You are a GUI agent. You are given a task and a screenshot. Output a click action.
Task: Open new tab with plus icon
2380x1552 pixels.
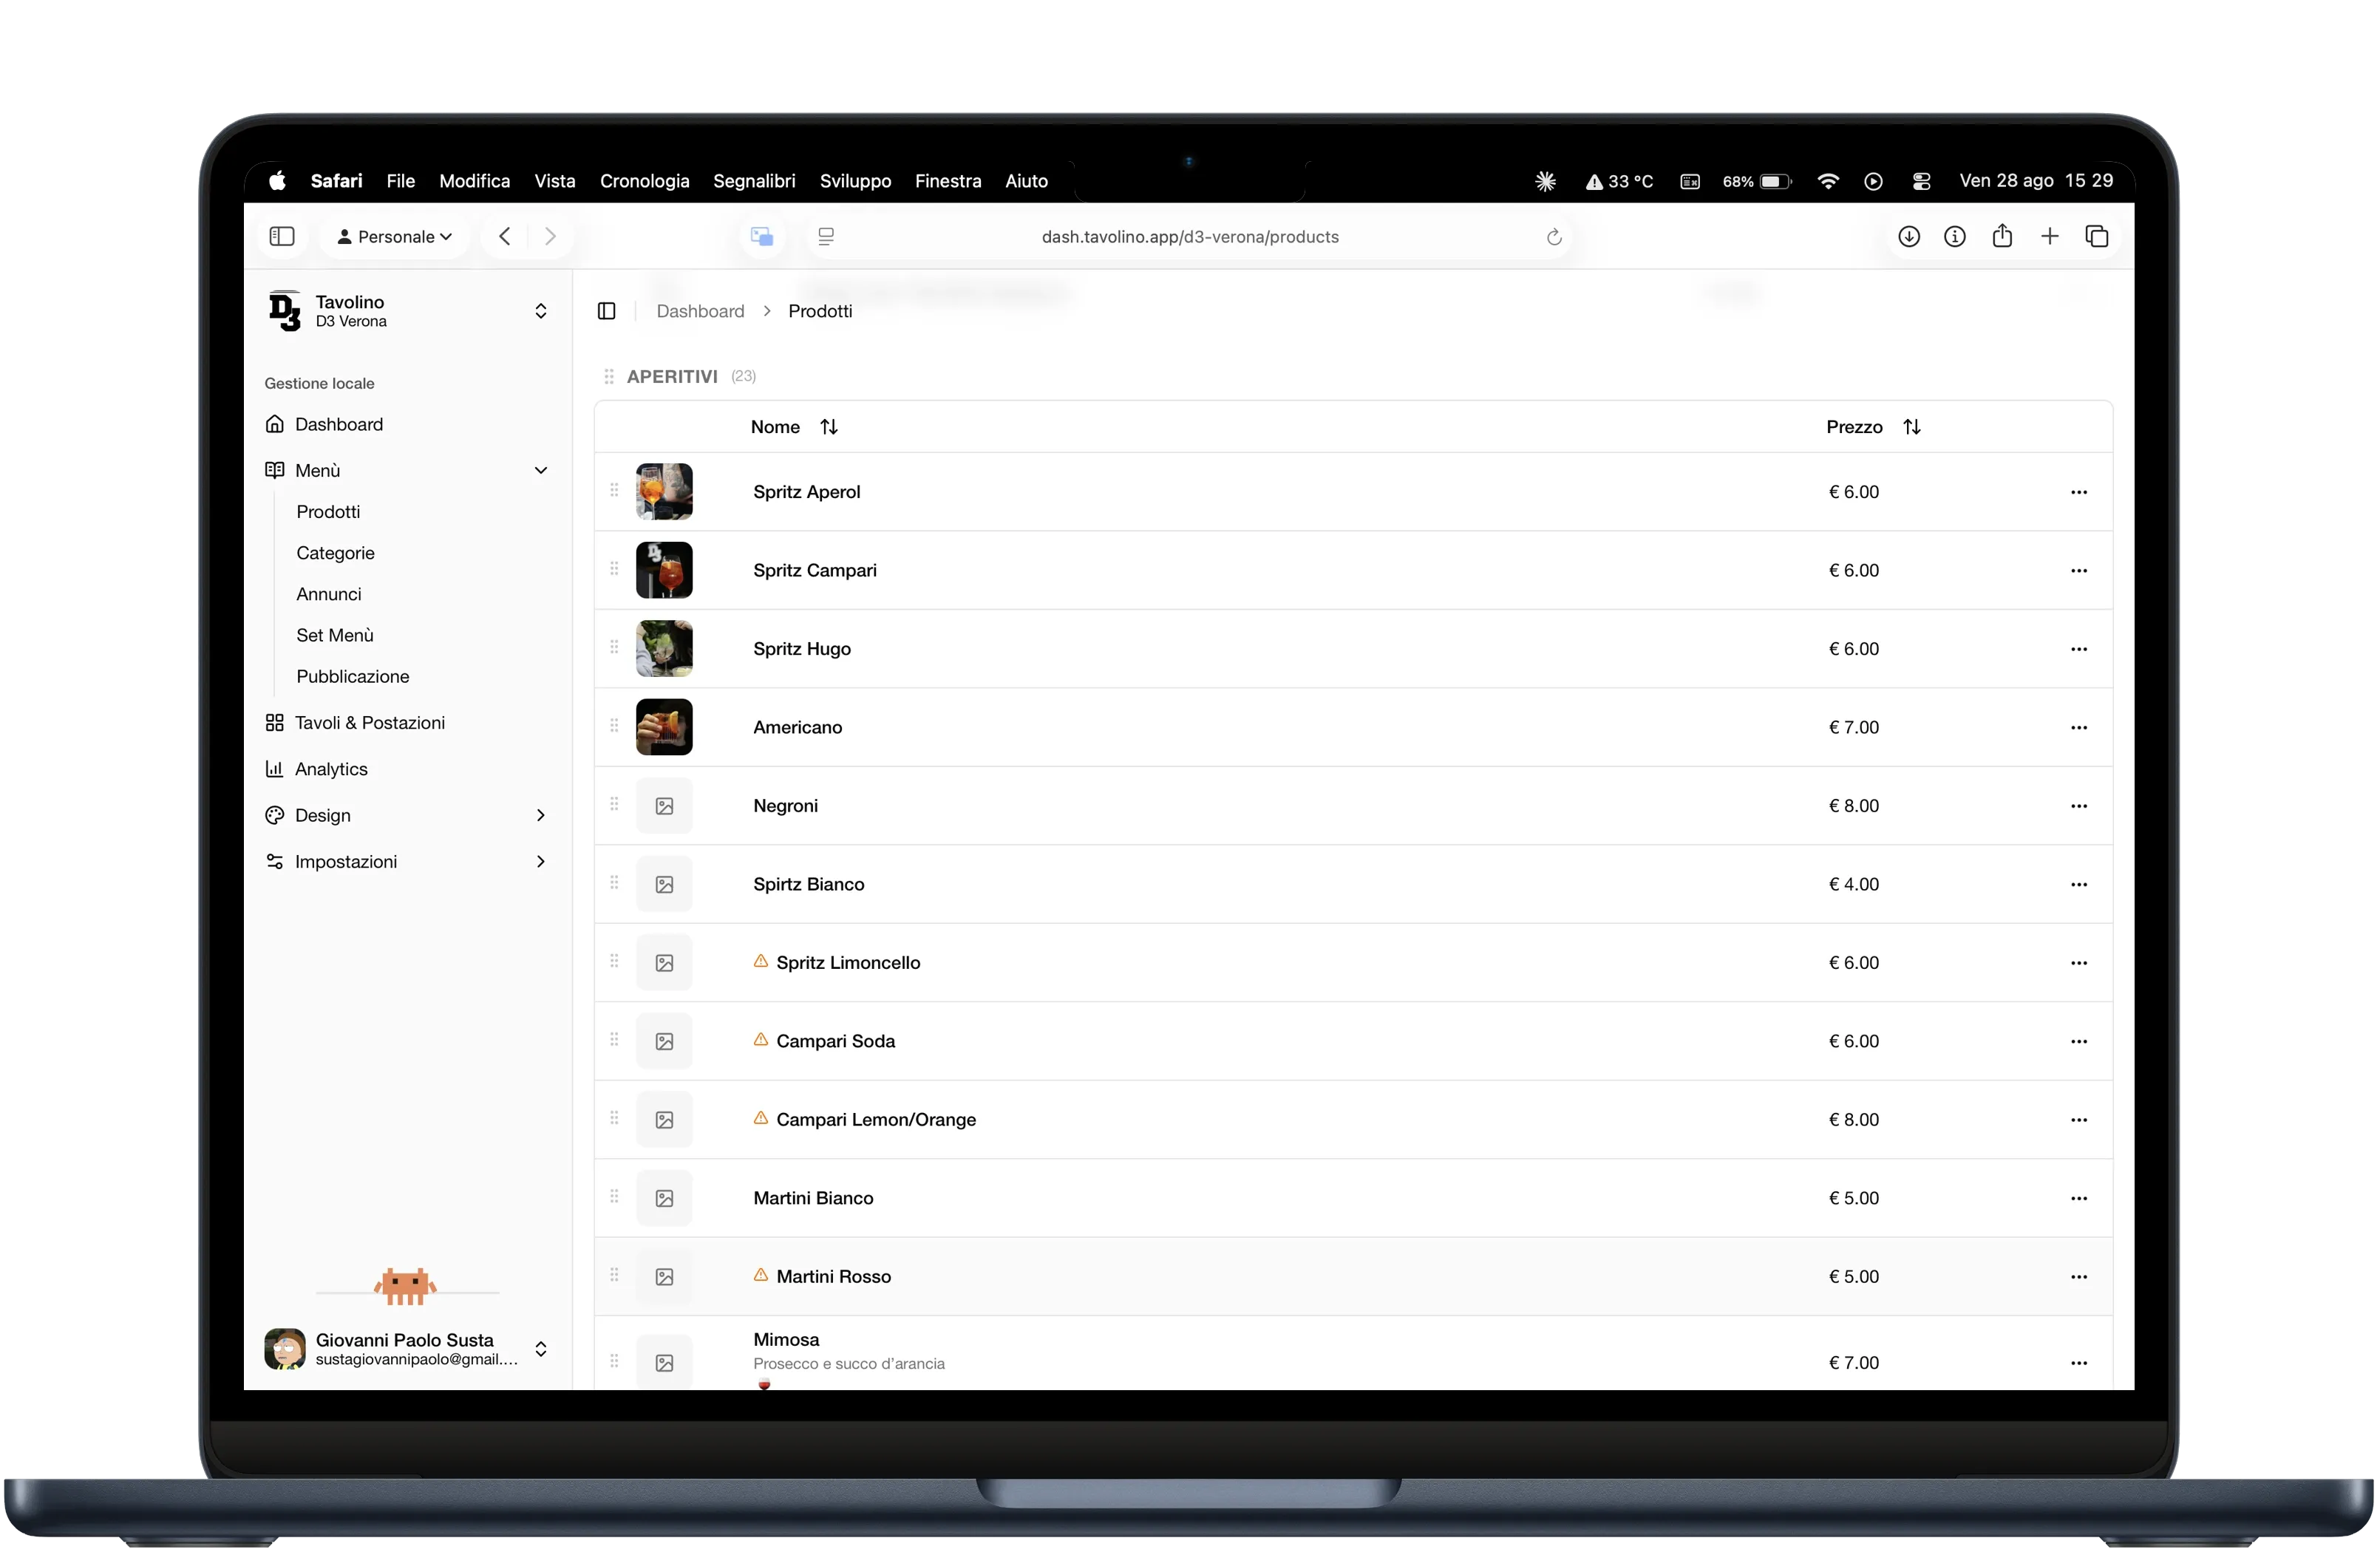pyautogui.click(x=2049, y=237)
